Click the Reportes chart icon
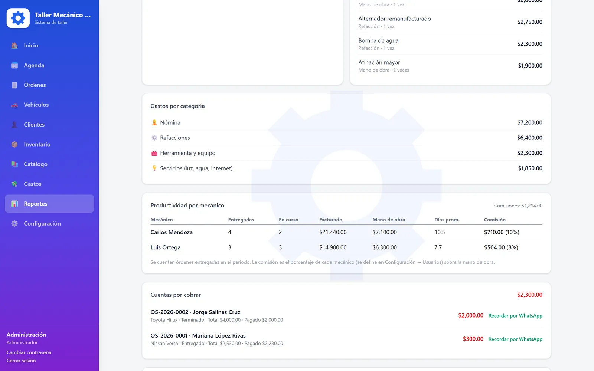The image size is (594, 371). 14,204
